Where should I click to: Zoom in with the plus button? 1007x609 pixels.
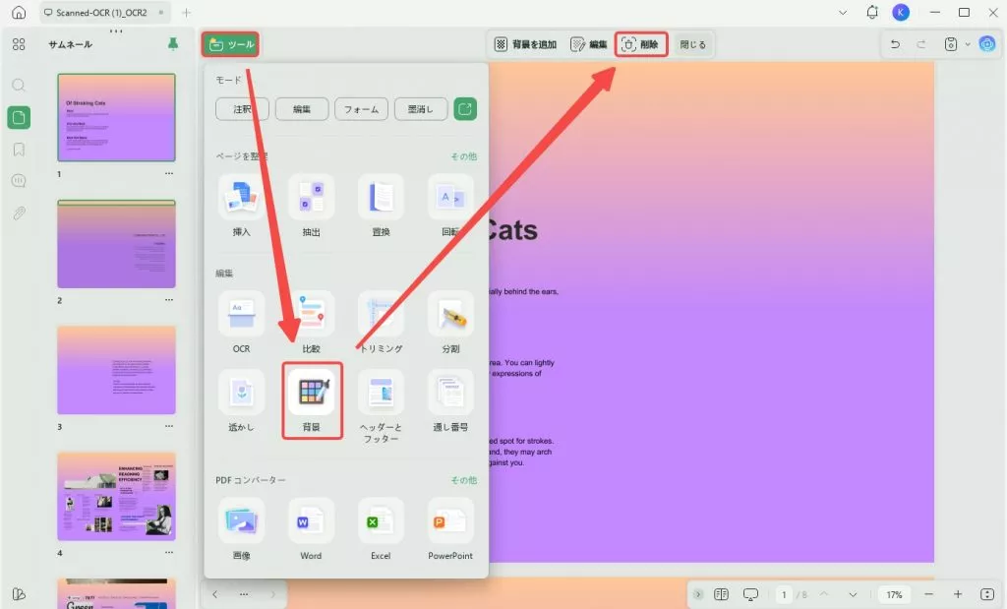tap(958, 595)
